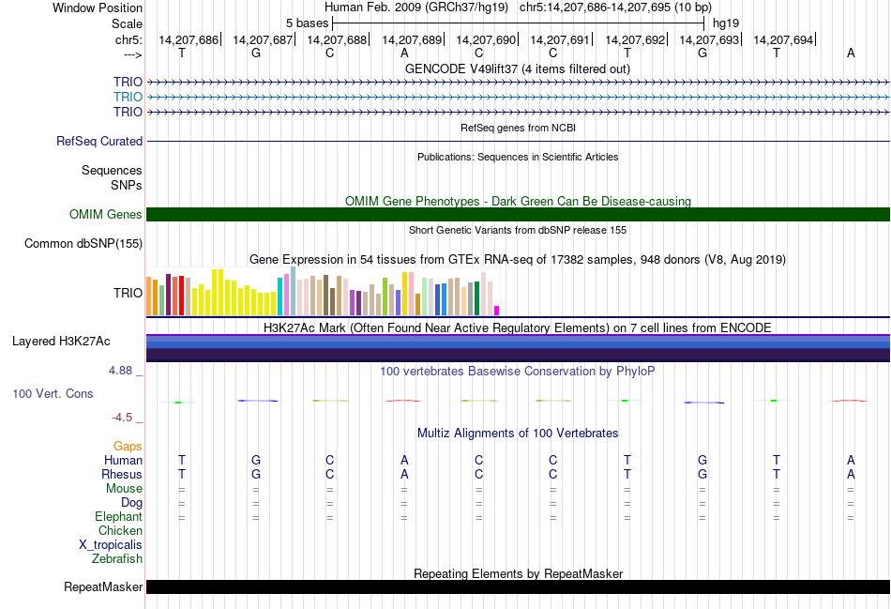Click the GENCODE V49lift37 track title

(x=518, y=69)
